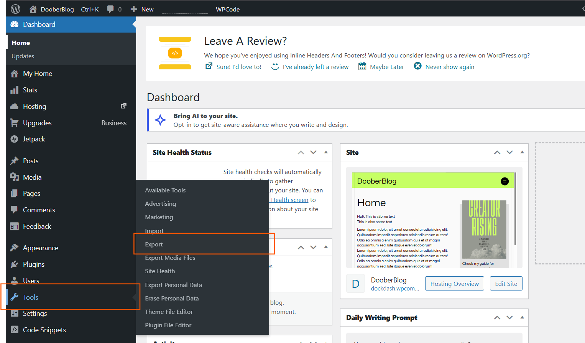Click the Business plan label
Screen dimensions: 585x343
[114, 123]
